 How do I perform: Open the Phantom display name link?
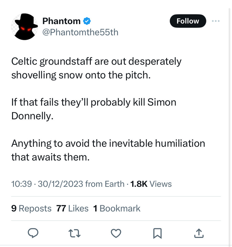[x=61, y=21]
